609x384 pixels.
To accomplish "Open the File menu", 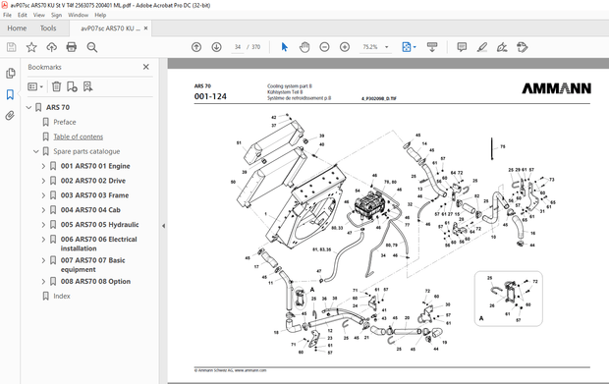I will 8,15.
